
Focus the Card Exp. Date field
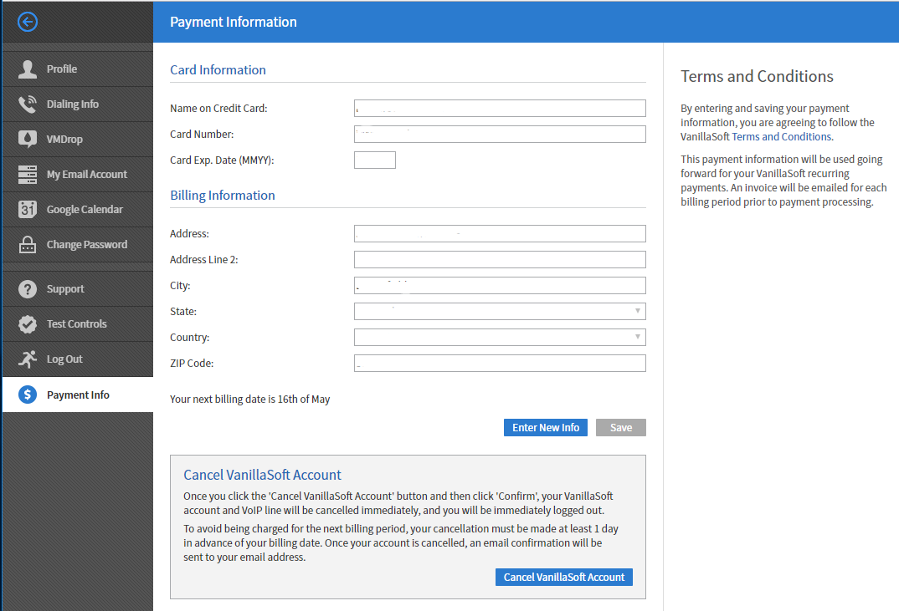pyautogui.click(x=374, y=160)
